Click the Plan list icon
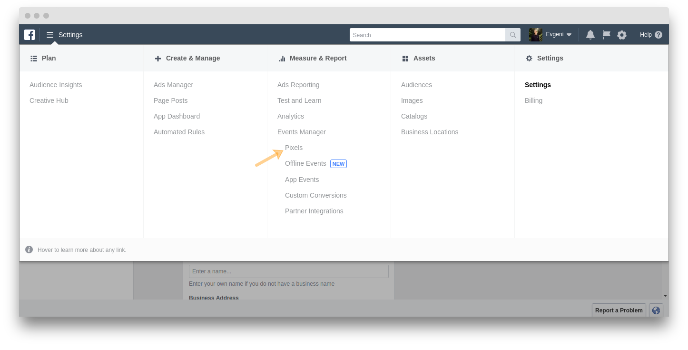 tap(34, 58)
